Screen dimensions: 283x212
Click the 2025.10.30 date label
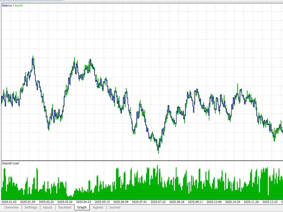click(x=233, y=202)
